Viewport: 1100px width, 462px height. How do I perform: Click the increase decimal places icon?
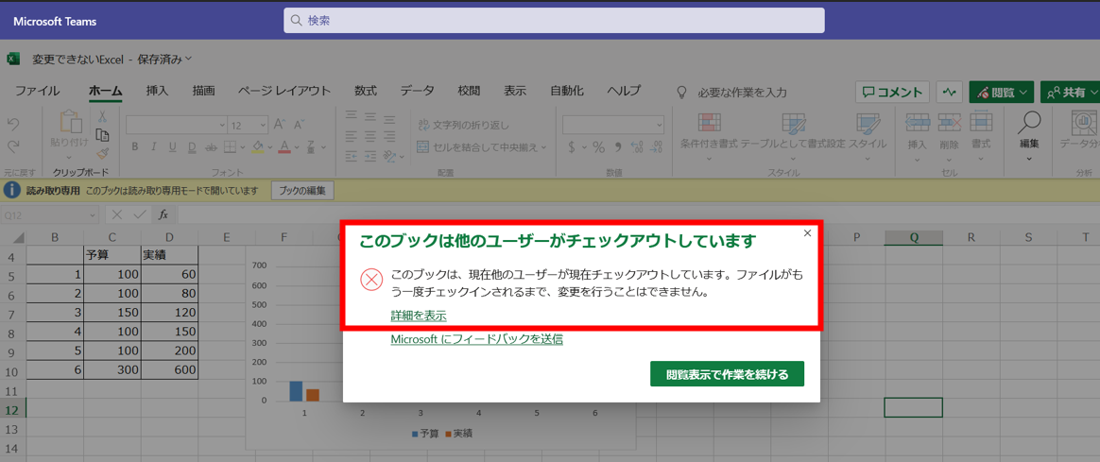(637, 147)
